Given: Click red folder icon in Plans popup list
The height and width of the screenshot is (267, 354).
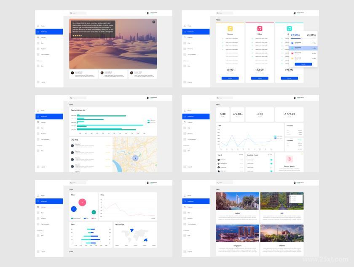Looking at the screenshot, I should click(x=292, y=53).
